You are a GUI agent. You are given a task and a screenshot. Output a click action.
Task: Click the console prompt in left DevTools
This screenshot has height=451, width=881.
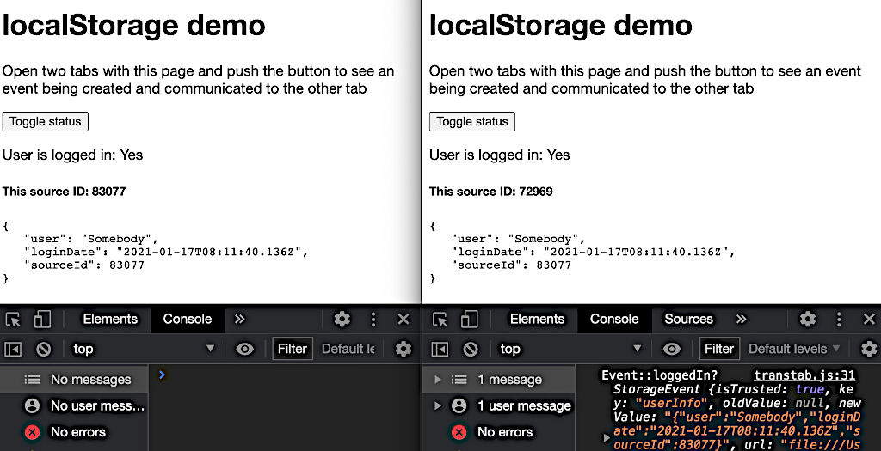[x=162, y=375]
